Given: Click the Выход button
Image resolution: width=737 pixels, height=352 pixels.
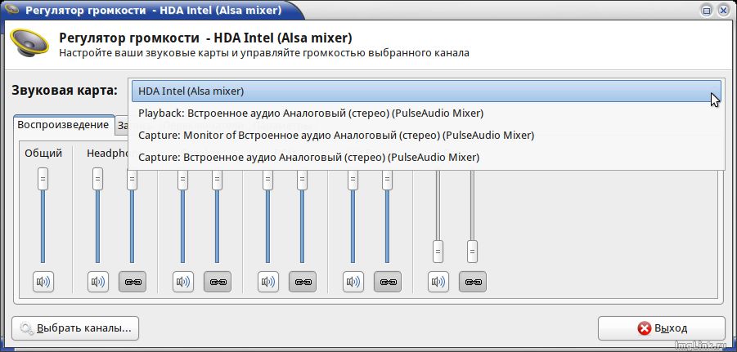Looking at the screenshot, I should point(661,328).
